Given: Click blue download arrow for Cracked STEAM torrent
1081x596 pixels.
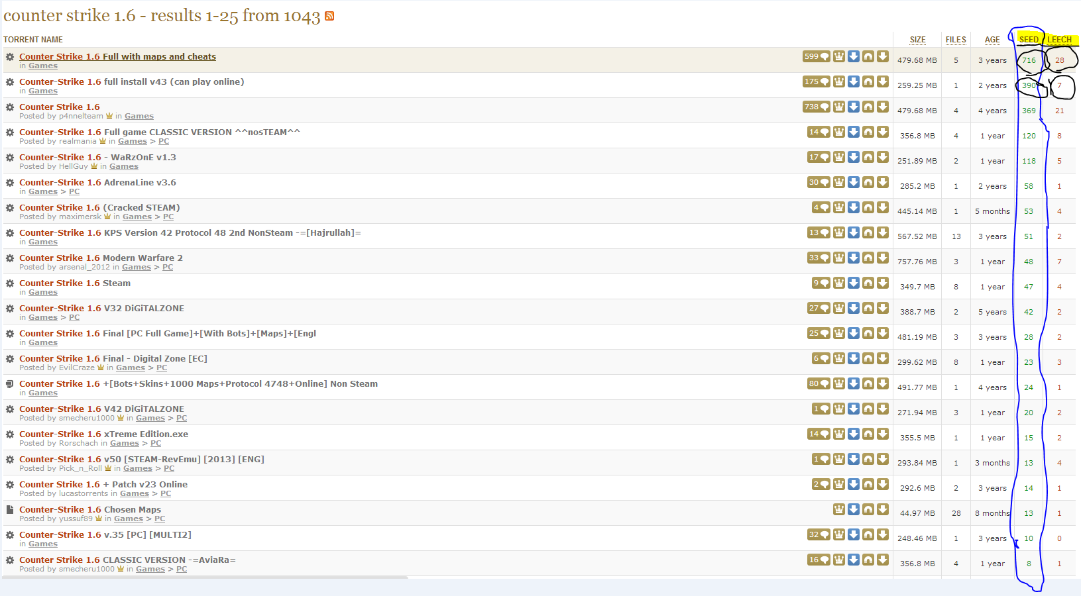Looking at the screenshot, I should pos(854,207).
